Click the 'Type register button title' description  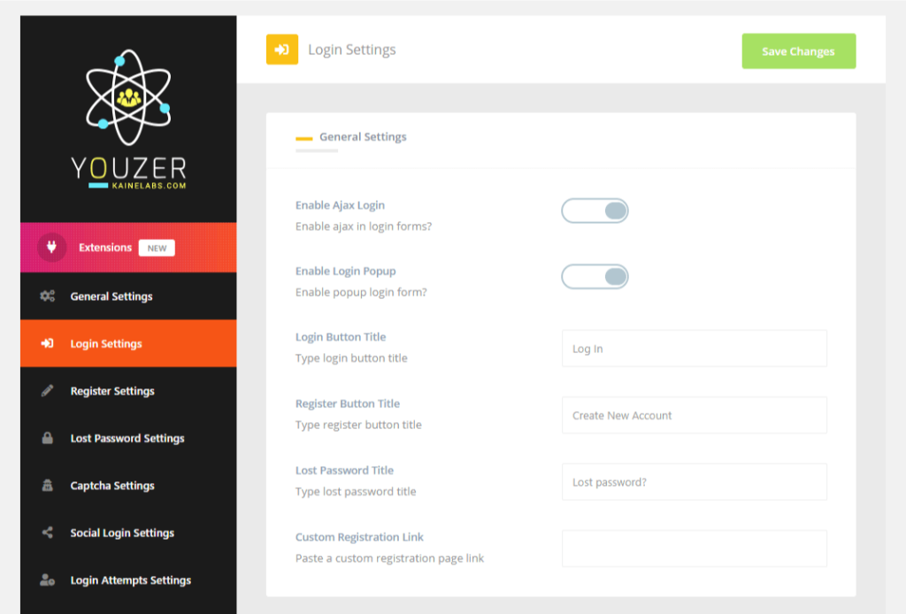[x=358, y=426]
